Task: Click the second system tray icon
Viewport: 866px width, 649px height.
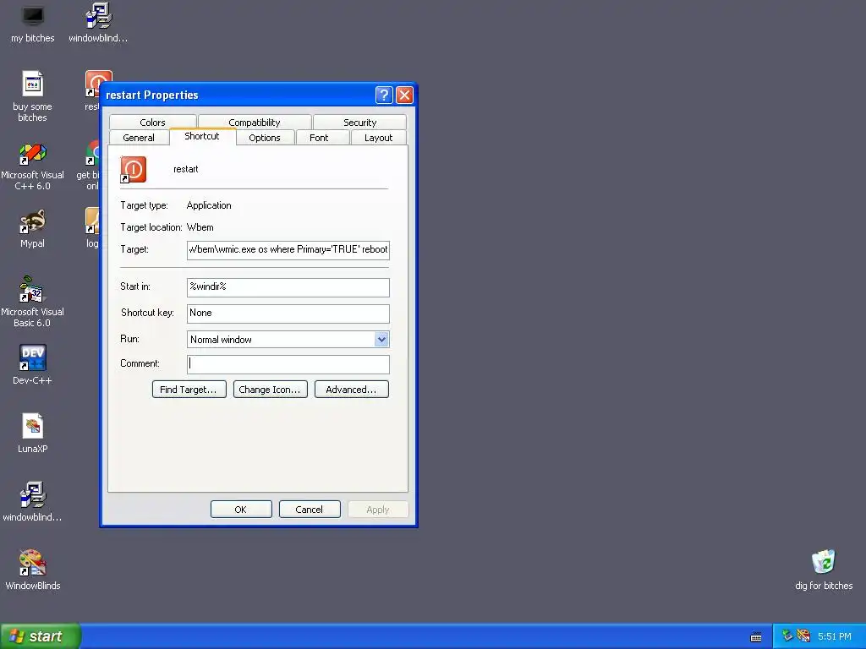Action: [803, 636]
